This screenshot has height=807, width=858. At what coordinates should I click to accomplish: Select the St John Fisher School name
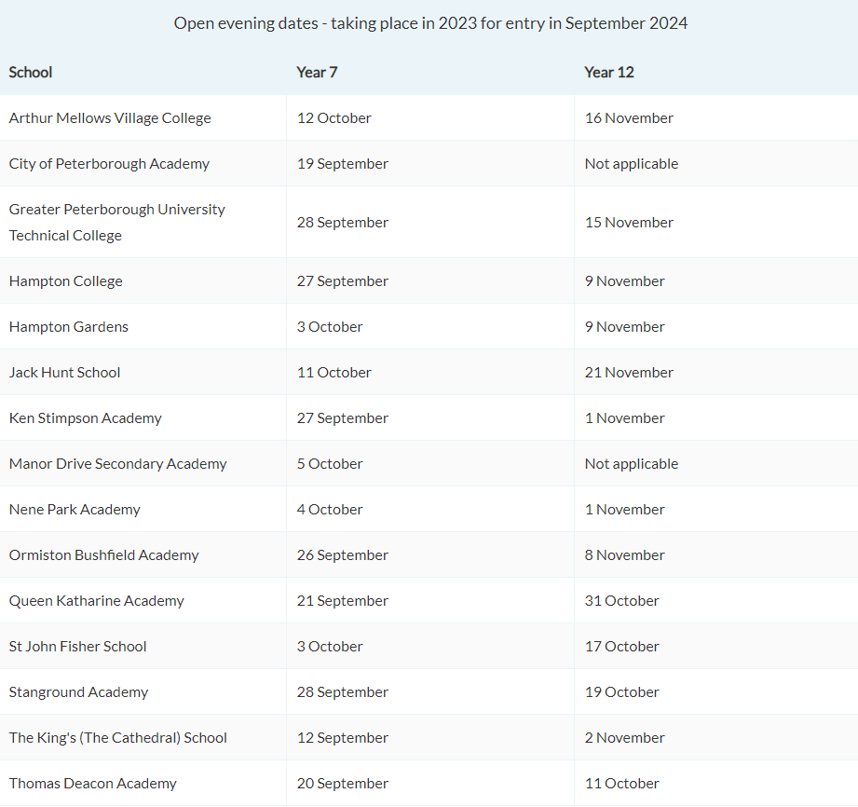click(77, 647)
